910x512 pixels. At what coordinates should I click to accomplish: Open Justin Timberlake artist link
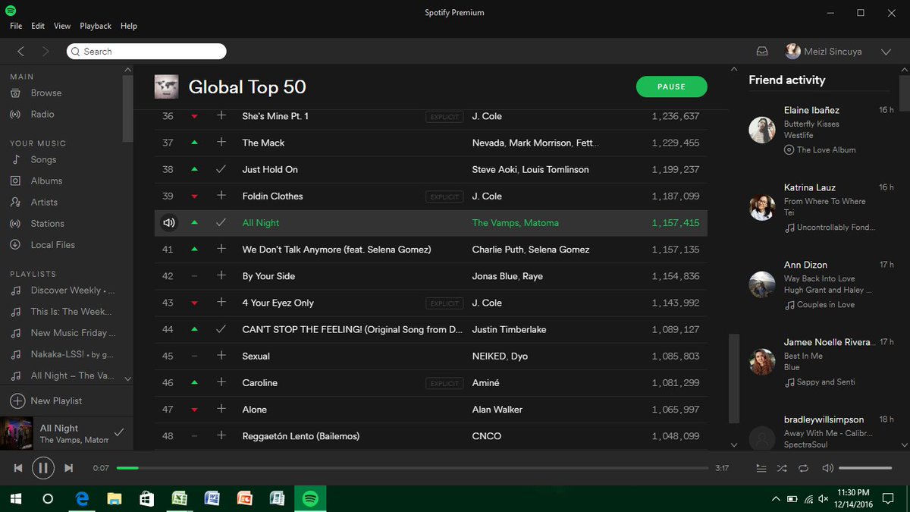tap(509, 329)
